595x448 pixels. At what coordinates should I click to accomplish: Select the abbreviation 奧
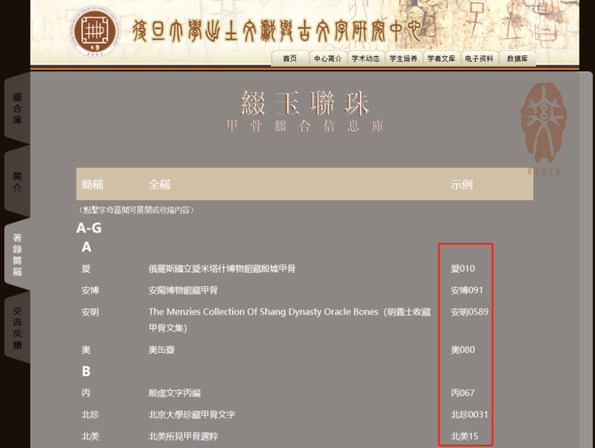point(86,350)
